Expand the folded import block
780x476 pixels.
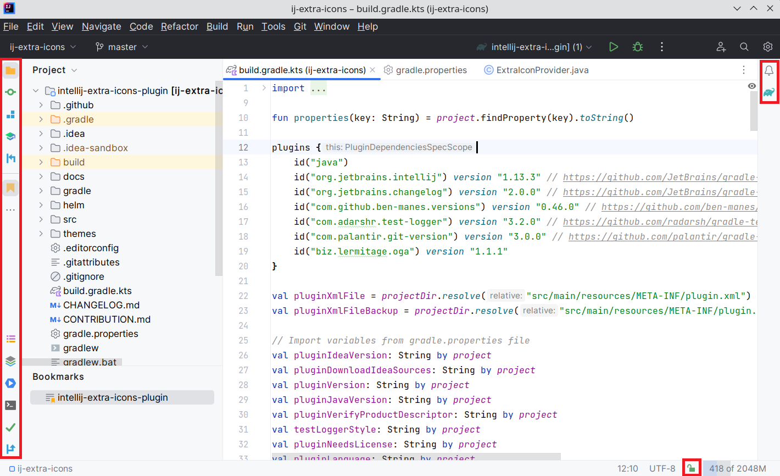264,88
